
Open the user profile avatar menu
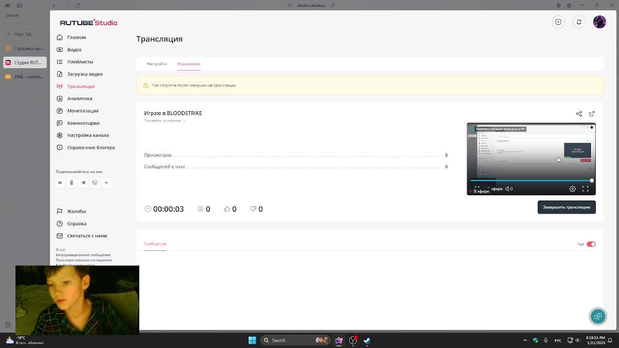coord(600,22)
